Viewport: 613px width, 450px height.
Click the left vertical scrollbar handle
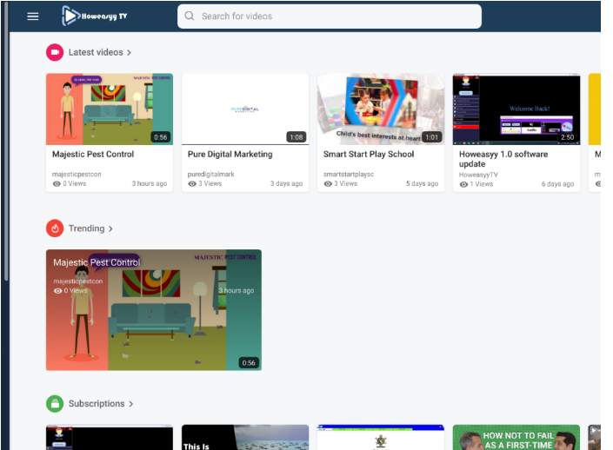[6, 141]
